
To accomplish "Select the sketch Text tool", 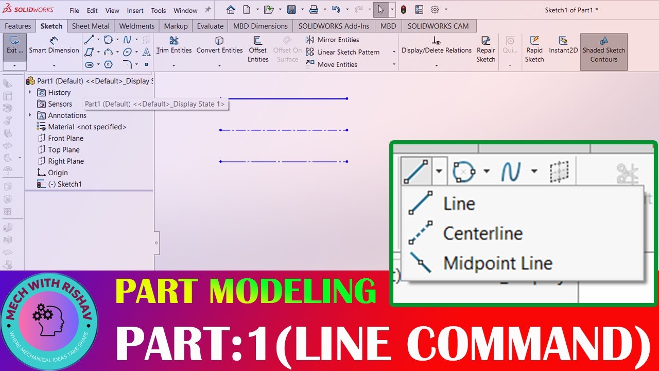I will [x=146, y=52].
